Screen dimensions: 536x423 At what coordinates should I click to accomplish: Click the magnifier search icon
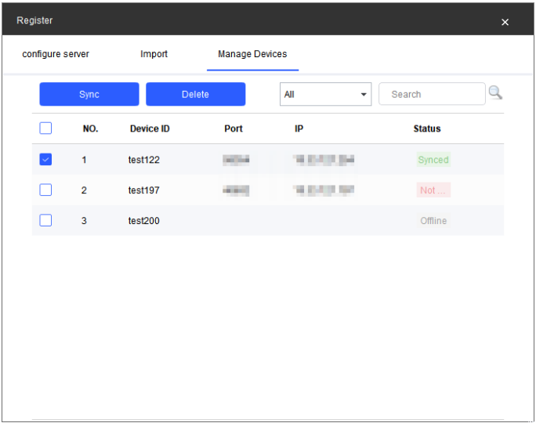coord(495,92)
